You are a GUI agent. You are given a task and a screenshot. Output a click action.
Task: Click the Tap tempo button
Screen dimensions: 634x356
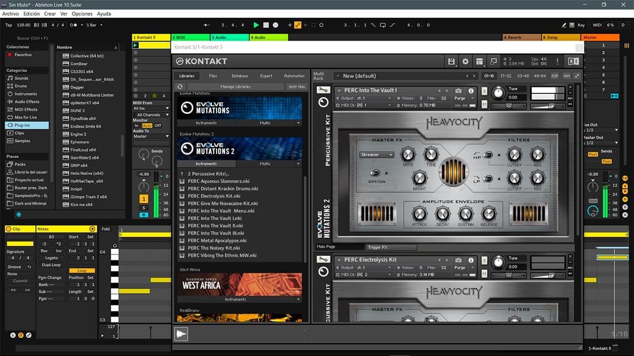coord(8,25)
